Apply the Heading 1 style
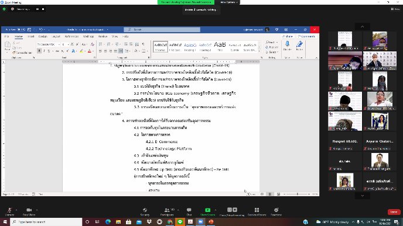Image resolution: width=403 pixels, height=226 pixels. pos(190,47)
